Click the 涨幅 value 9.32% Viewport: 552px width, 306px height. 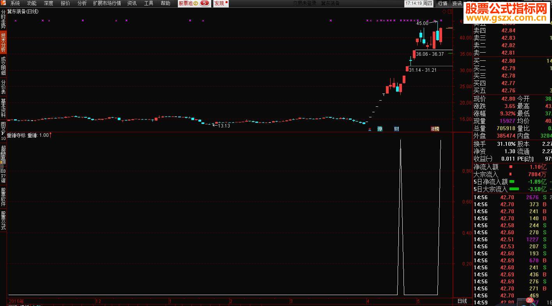[507, 113]
